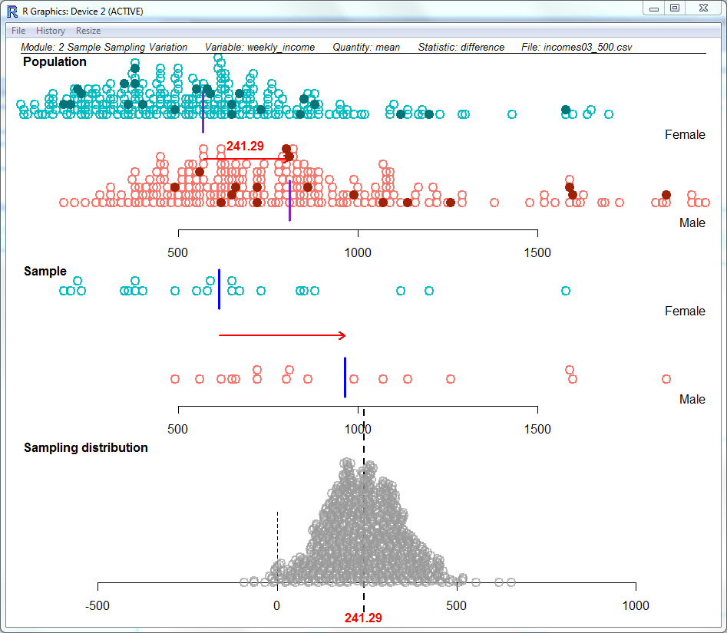This screenshot has height=633, width=727.
Task: Click the rightmost Male sample data point
Action: coord(666,379)
